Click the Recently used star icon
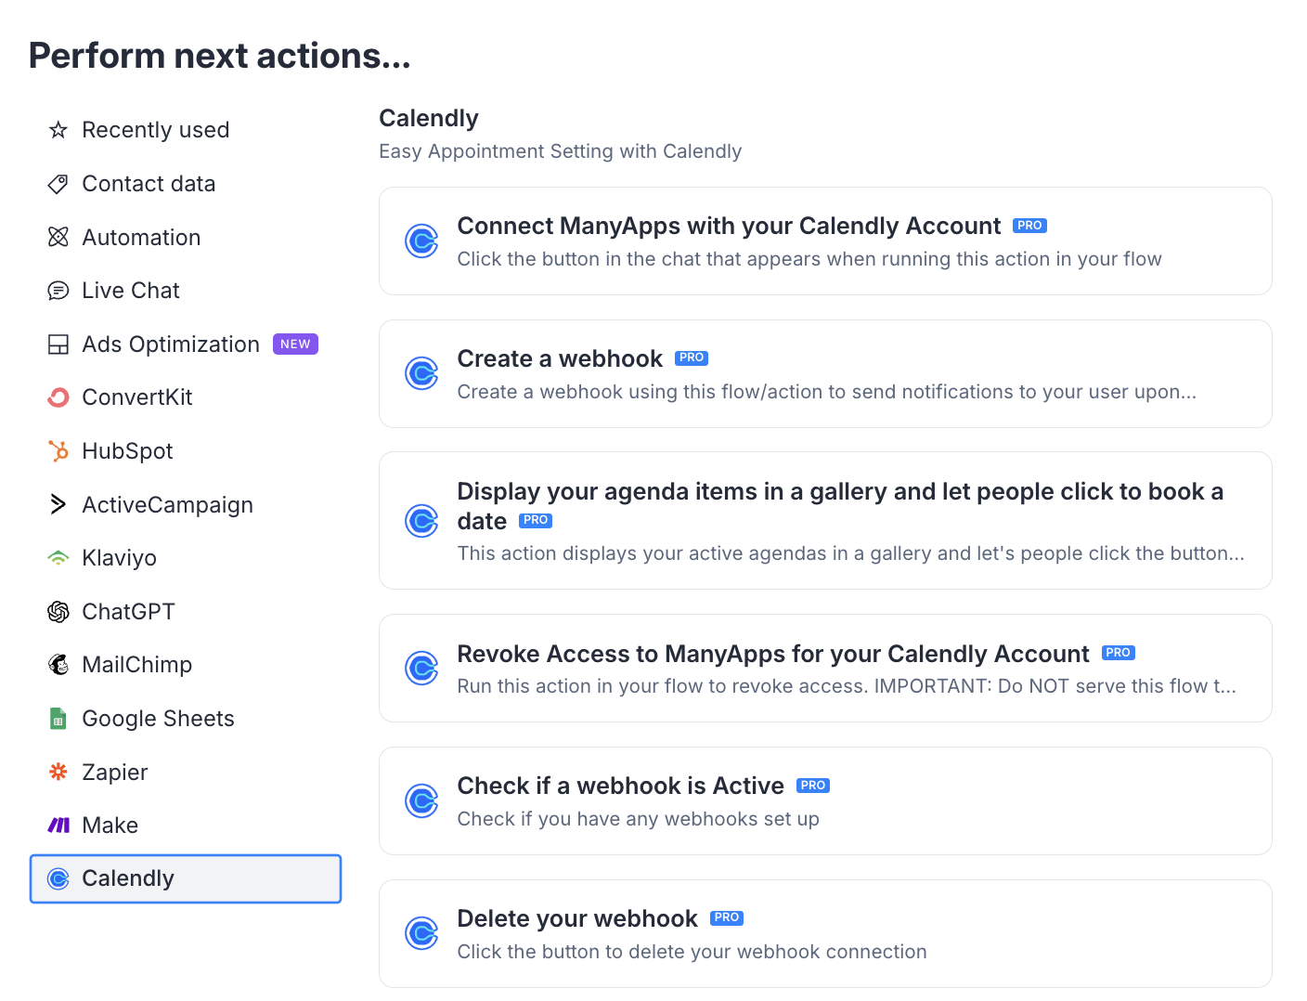1307x1001 pixels. click(x=58, y=130)
